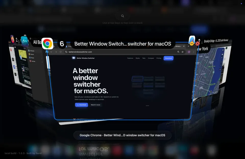Image resolution: width=245 pixels, height=159 pixels.
Task: Select the teal wave app icon
Action: click(24, 41)
